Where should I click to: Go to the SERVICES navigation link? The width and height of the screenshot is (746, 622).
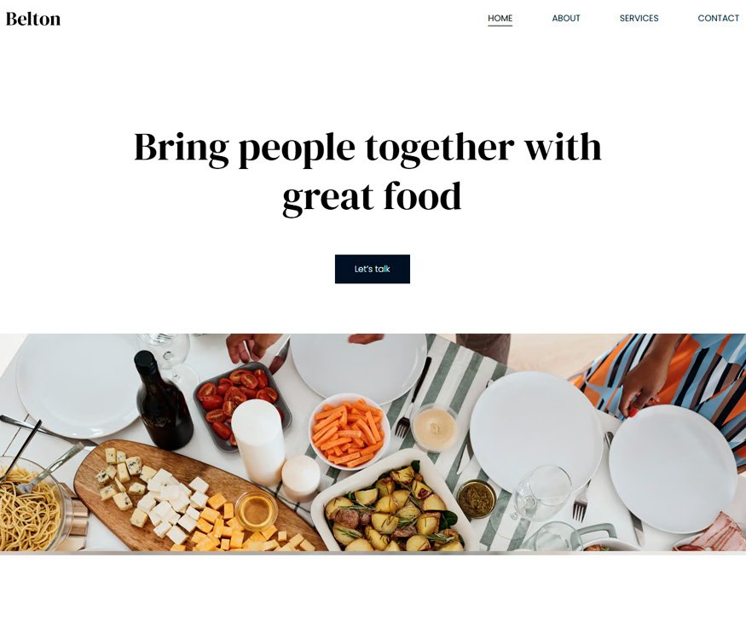pyautogui.click(x=639, y=18)
